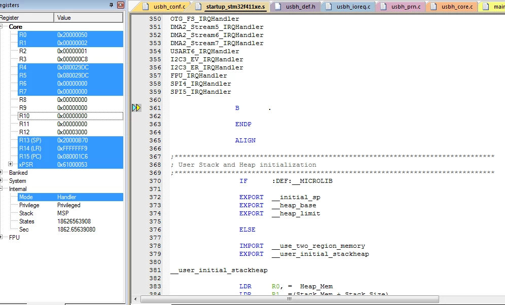Click the Value column header
Image resolution: width=505 pixels, height=305 pixels.
[89, 18]
